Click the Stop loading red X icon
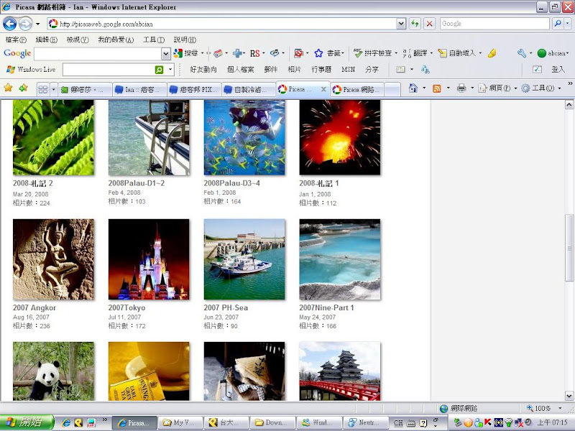Image resolution: width=575 pixels, height=431 pixels. [429, 24]
